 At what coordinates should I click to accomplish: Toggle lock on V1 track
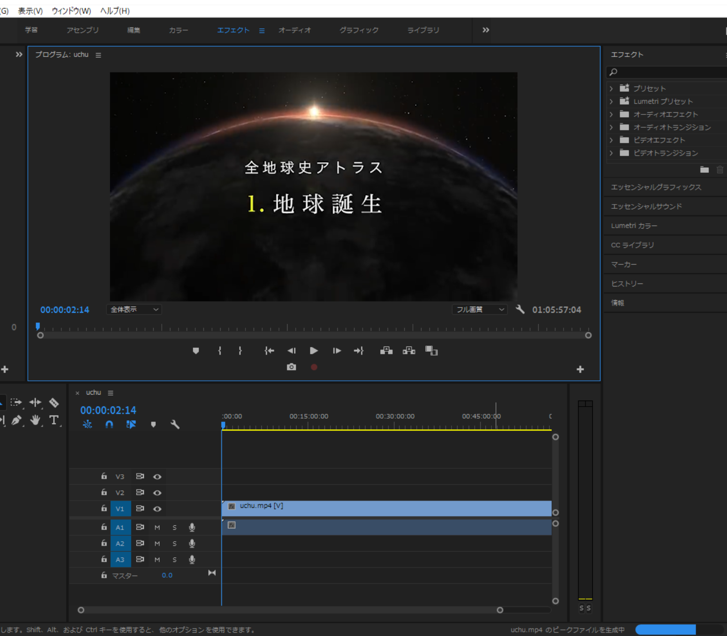coord(104,508)
